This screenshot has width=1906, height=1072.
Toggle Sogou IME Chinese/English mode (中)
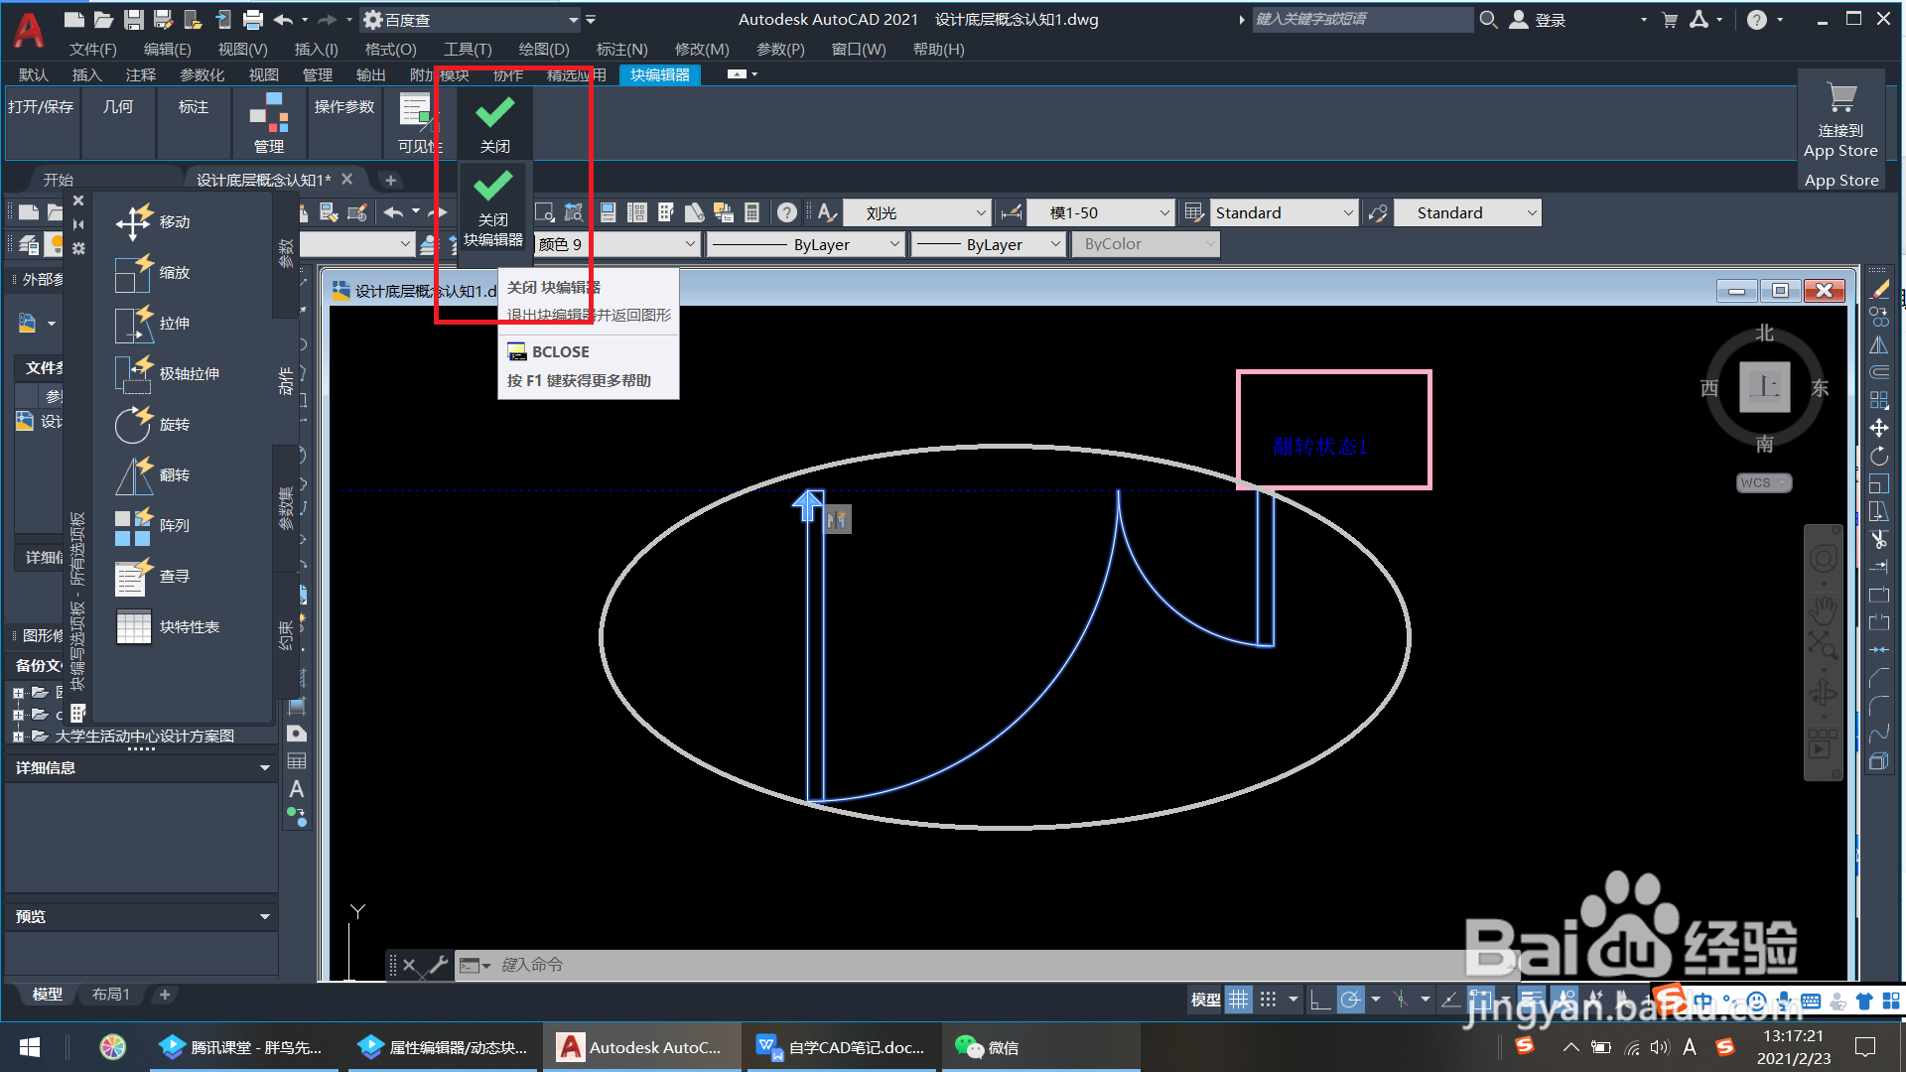pyautogui.click(x=1703, y=1002)
